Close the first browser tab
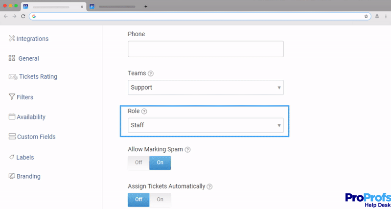This screenshot has height=209, width=391. point(82,7)
